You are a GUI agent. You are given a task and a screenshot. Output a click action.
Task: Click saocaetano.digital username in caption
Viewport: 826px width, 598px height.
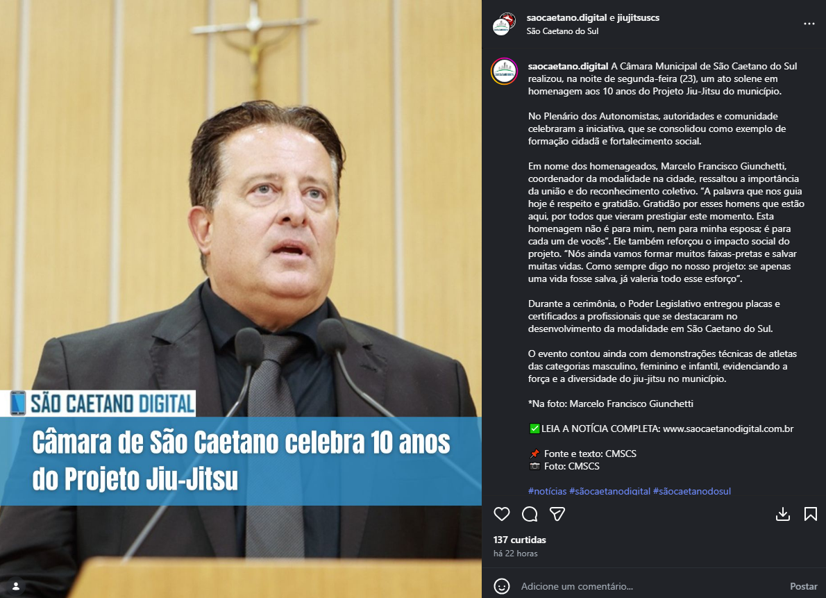[568, 66]
